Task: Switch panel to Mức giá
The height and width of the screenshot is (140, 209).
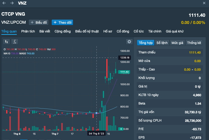Action: [x=177, y=43]
